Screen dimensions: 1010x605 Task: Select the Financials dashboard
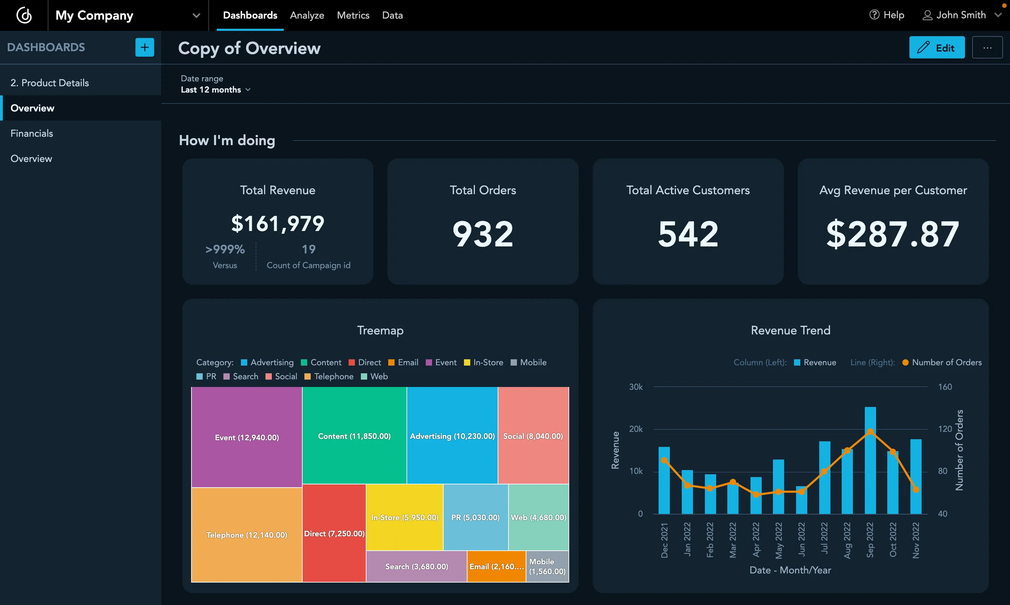click(32, 133)
